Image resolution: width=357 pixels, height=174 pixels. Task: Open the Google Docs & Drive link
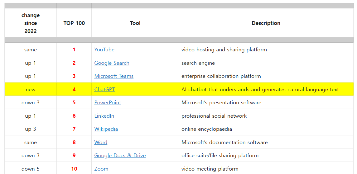(120, 156)
